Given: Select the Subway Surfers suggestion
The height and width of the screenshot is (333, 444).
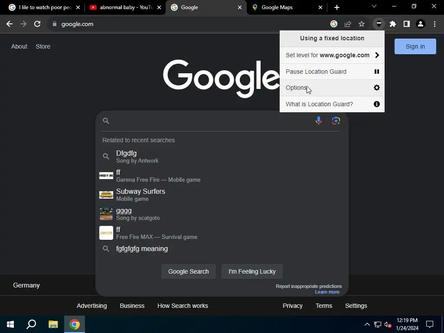Looking at the screenshot, I should (222, 195).
